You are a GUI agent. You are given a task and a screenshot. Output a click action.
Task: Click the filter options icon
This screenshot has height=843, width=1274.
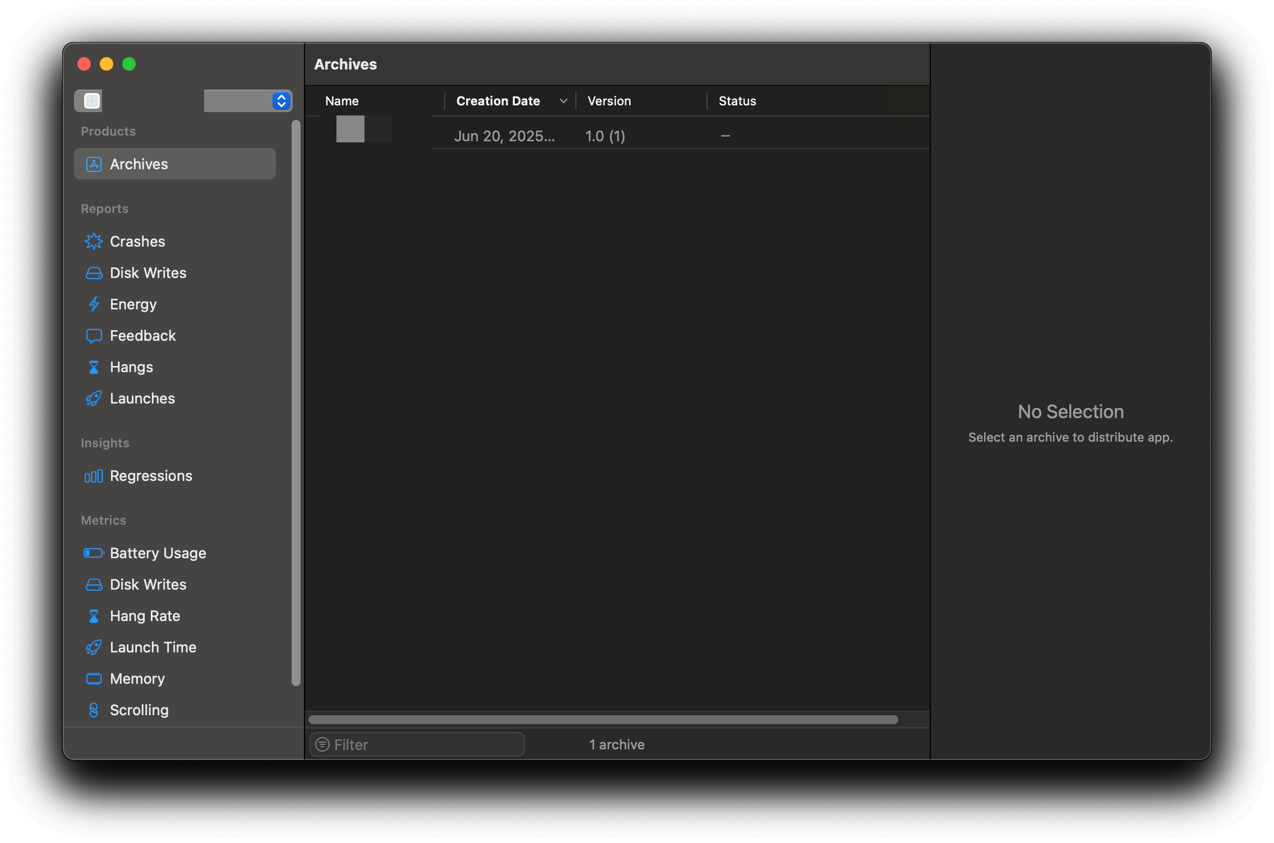pos(322,744)
